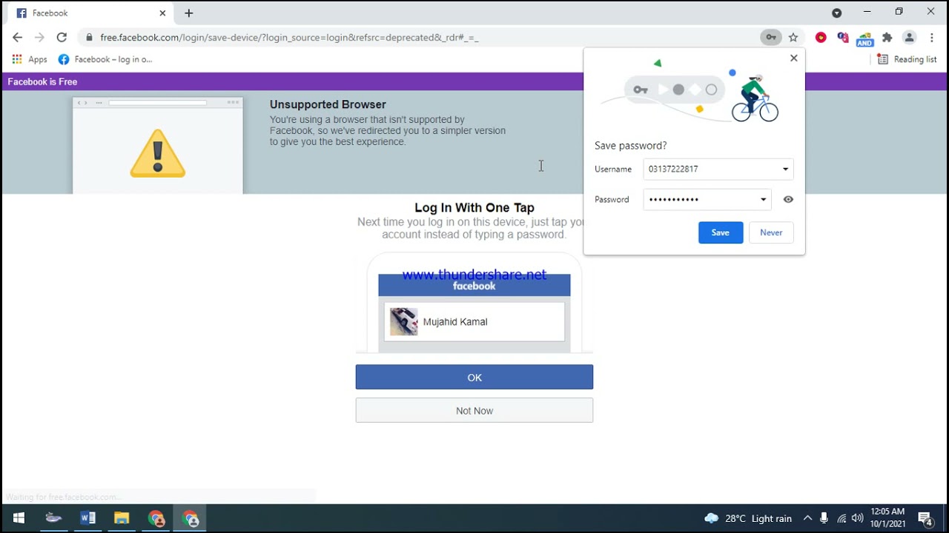Screen dimensions: 949x533
Task: Click the blue OK button
Action: tap(474, 378)
